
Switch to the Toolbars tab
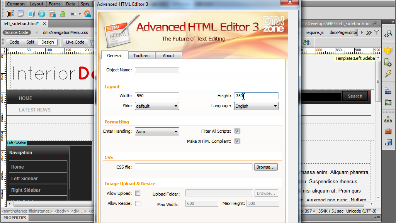[141, 56]
